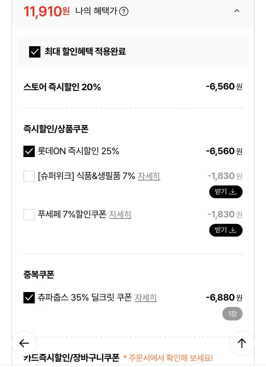Open 자세히 details for 슈퍼위크 coupon
Image resolution: width=266 pixels, height=367 pixels.
pyautogui.click(x=149, y=176)
